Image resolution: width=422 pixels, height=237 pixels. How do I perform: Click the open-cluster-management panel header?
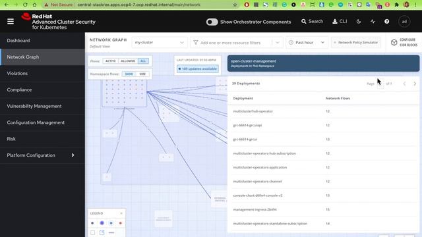point(323,63)
